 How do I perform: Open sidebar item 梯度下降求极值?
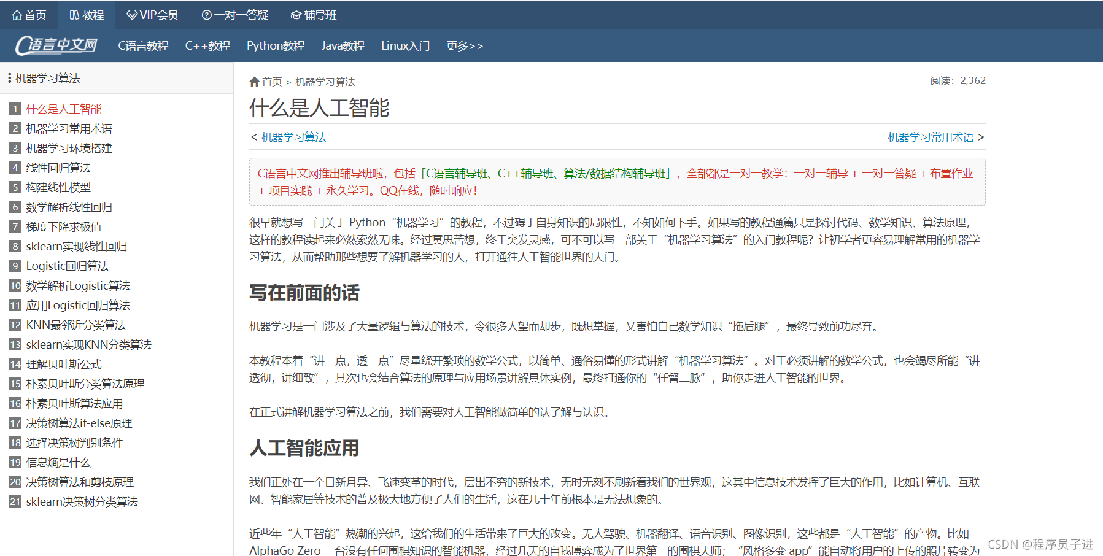[x=64, y=226]
